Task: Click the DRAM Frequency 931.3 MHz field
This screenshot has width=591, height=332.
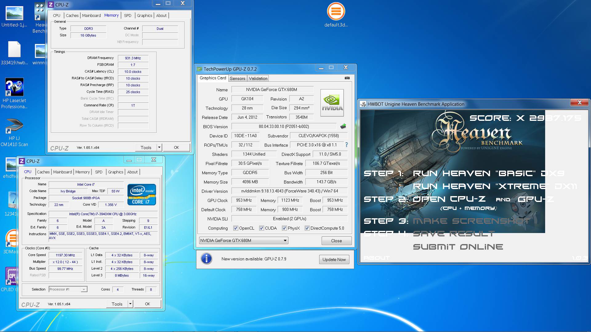Action: point(133,58)
